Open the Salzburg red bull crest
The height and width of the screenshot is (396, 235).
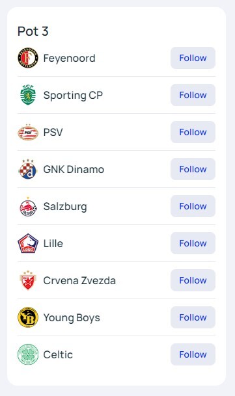[x=28, y=206]
